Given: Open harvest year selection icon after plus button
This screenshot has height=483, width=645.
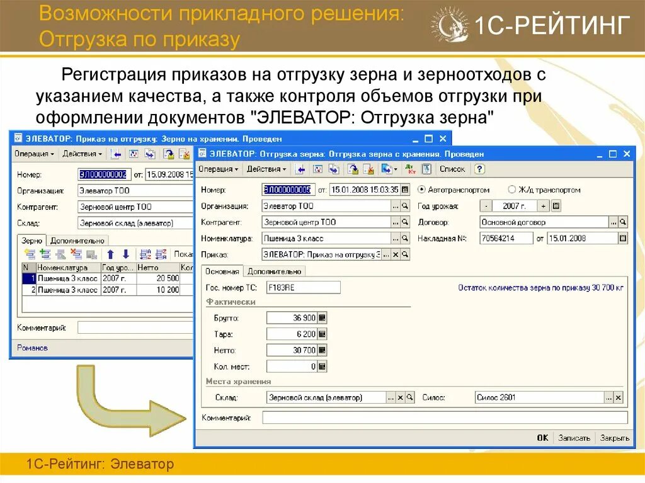Looking at the screenshot, I should pos(556,206).
